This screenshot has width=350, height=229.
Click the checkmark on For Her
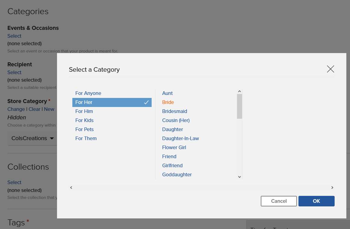coord(146,102)
